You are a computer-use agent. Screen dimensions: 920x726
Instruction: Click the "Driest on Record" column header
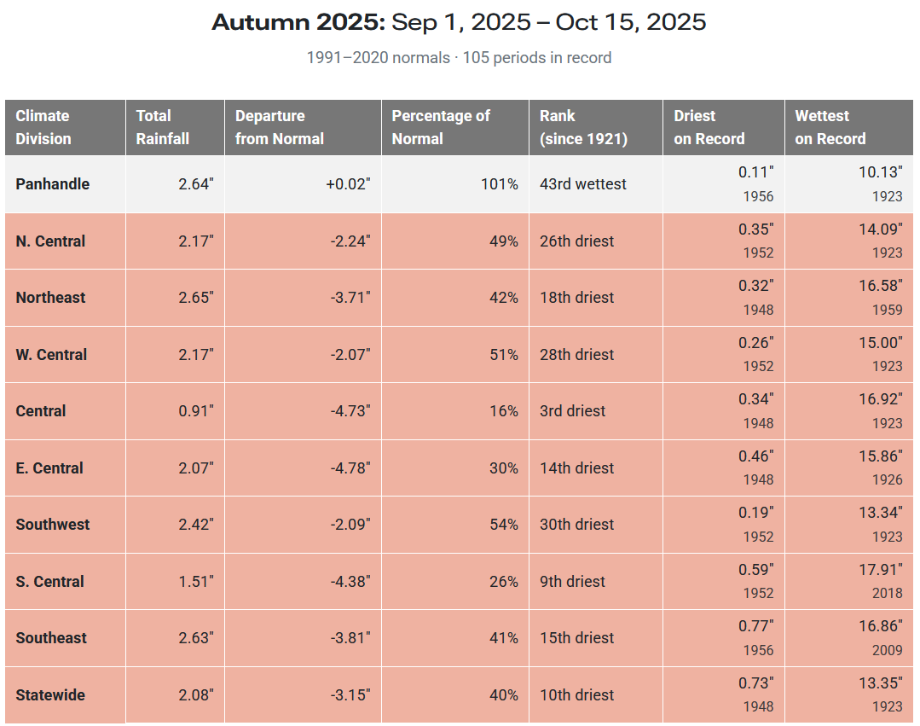click(x=709, y=127)
